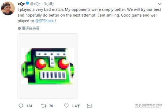The image size is (164, 109).
Task: View the green pixel robot face image
Action: click(x=48, y=66)
